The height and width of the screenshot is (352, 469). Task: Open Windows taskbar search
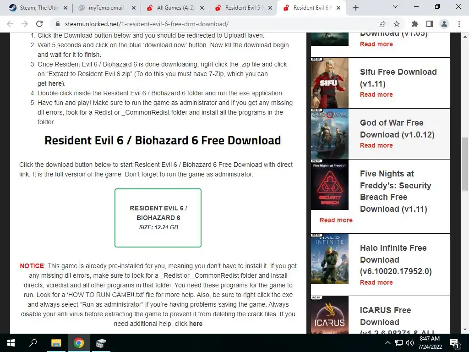tap(33, 343)
